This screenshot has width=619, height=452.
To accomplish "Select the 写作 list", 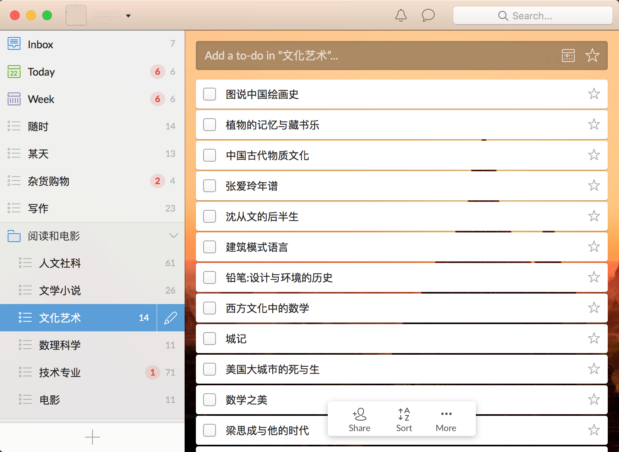I will (x=92, y=208).
